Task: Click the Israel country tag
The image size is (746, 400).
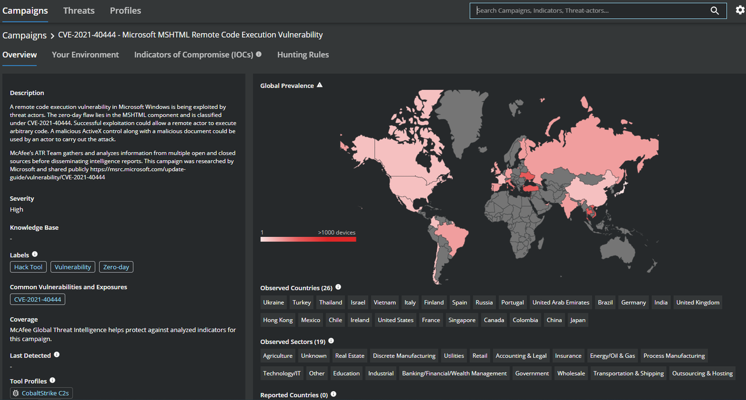Action: pos(358,303)
